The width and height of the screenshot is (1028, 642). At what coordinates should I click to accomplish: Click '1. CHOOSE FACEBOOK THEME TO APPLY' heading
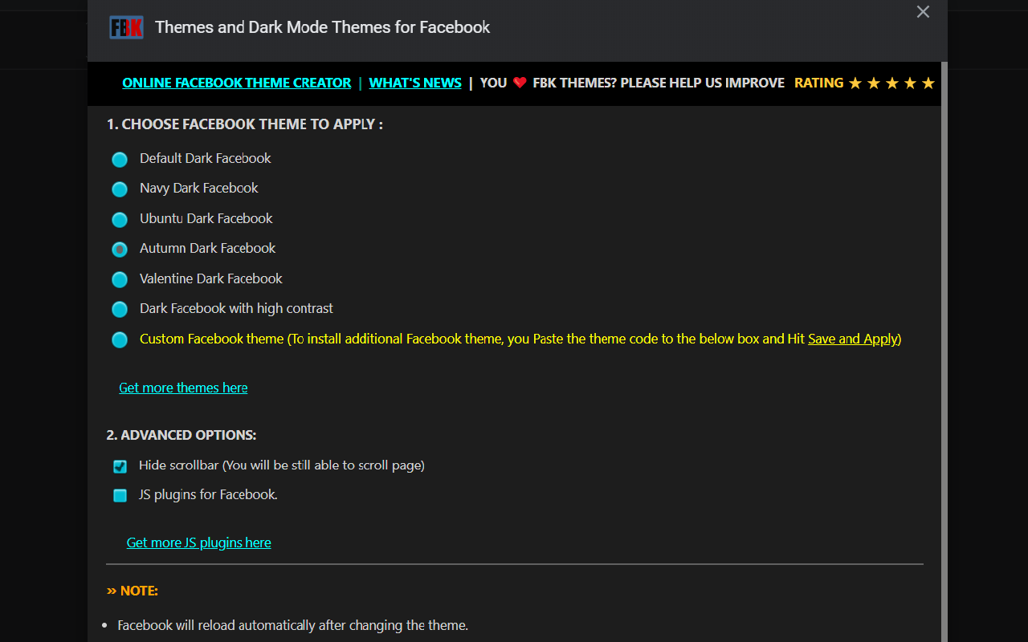point(244,124)
